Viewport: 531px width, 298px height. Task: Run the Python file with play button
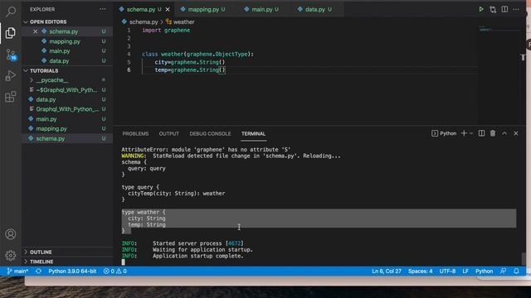[x=481, y=9]
